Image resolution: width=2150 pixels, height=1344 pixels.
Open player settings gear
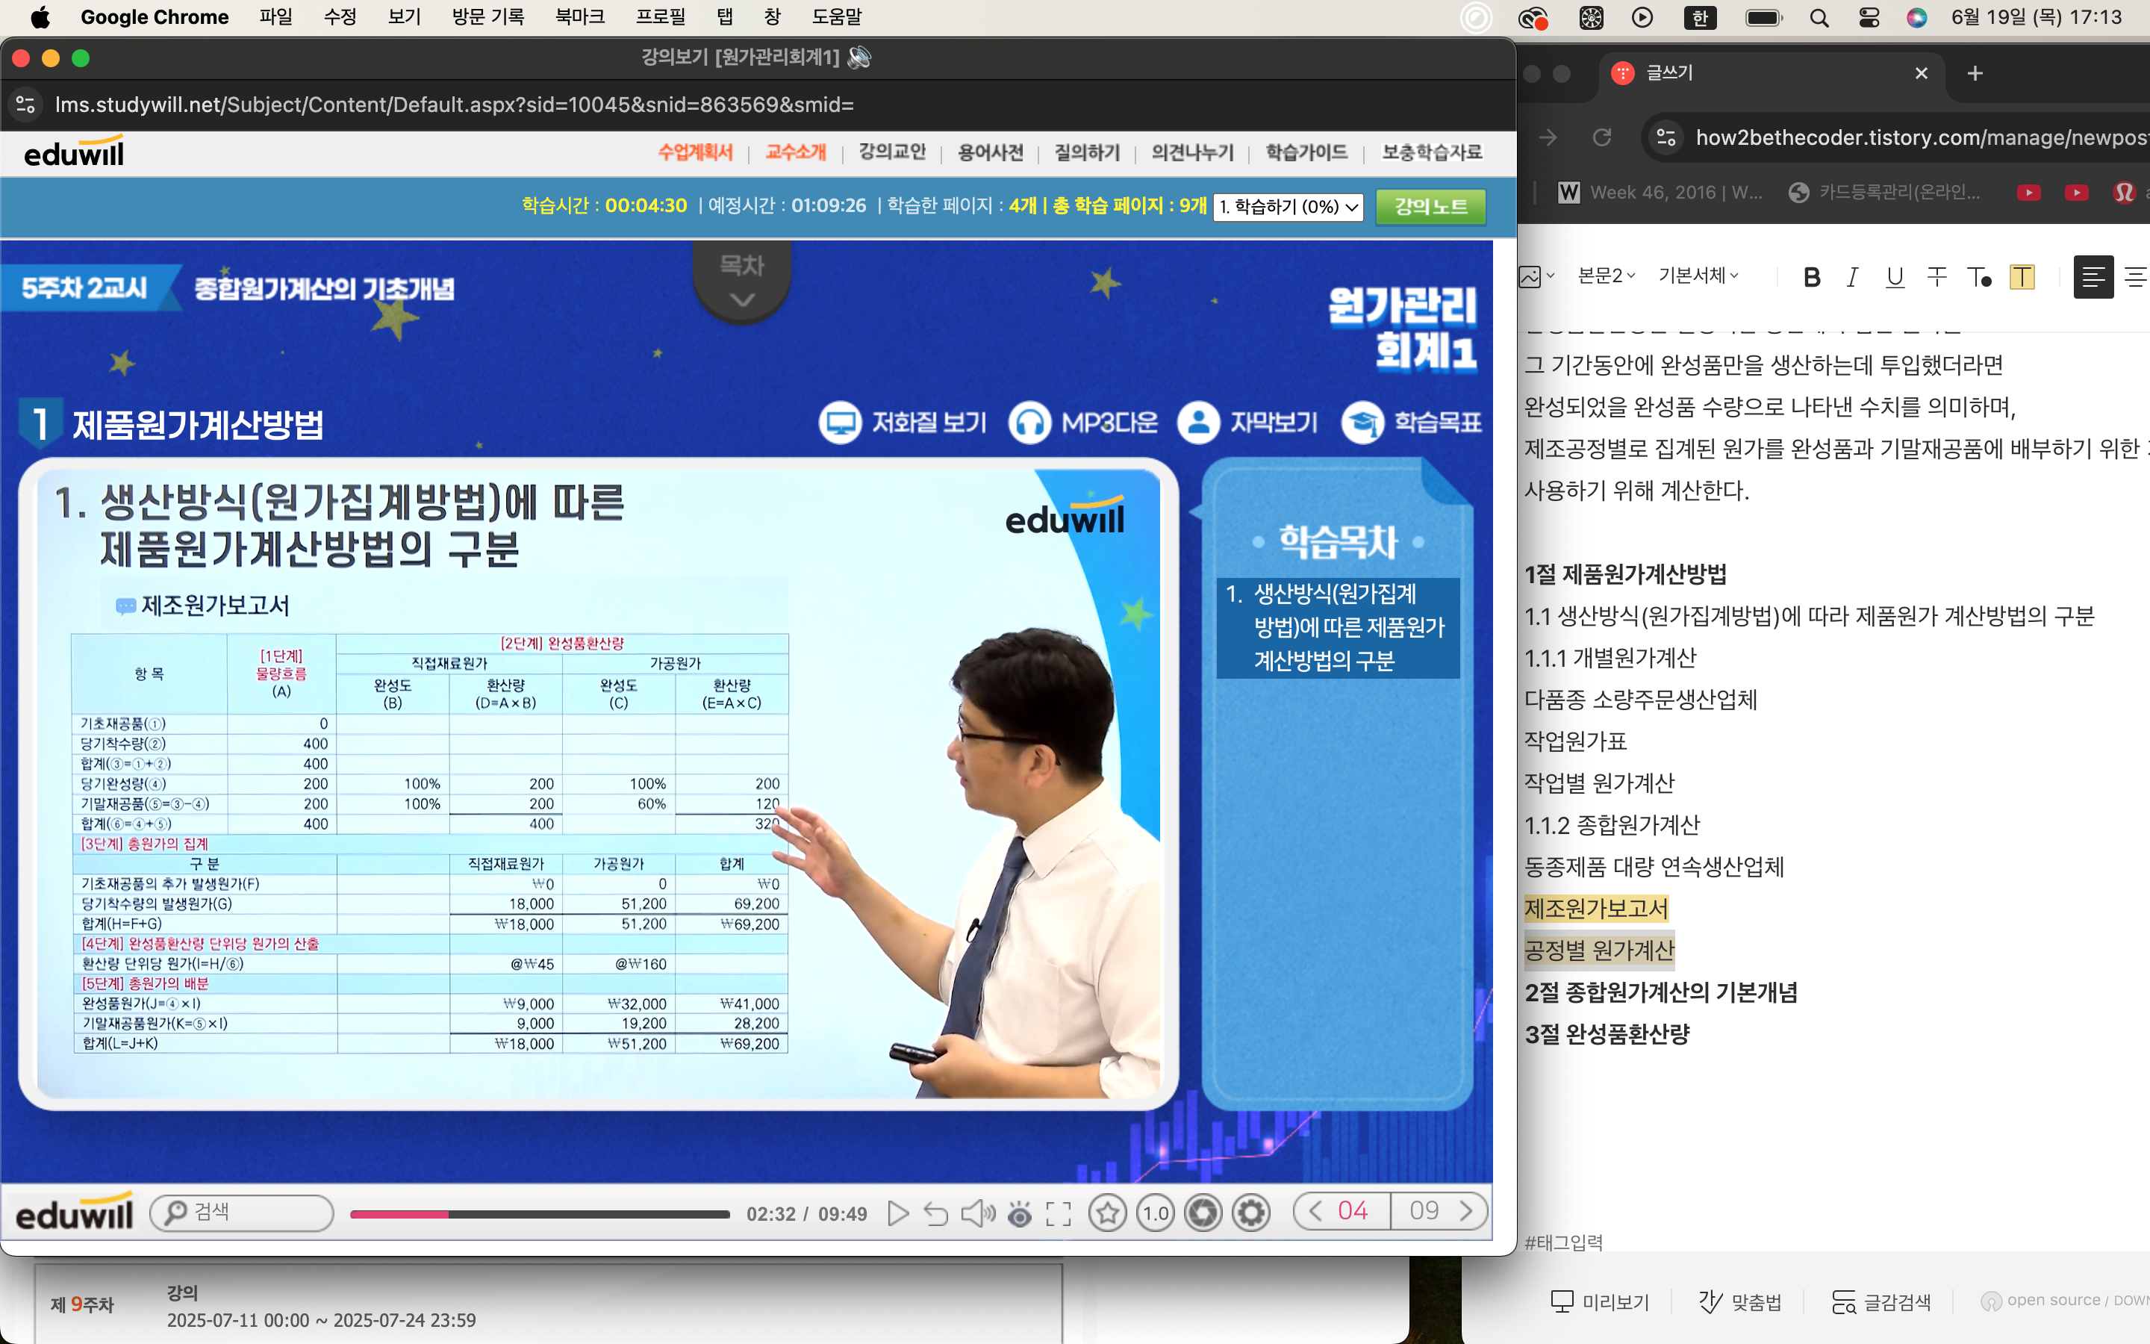pos(1251,1213)
